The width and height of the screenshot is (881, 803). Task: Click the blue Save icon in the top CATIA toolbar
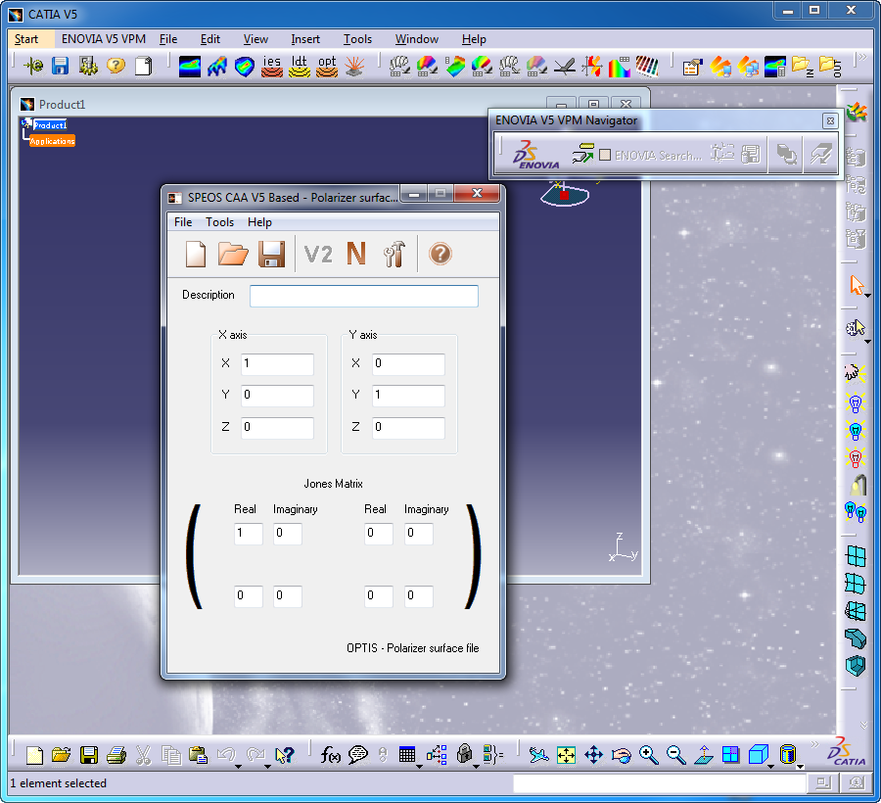(60, 66)
